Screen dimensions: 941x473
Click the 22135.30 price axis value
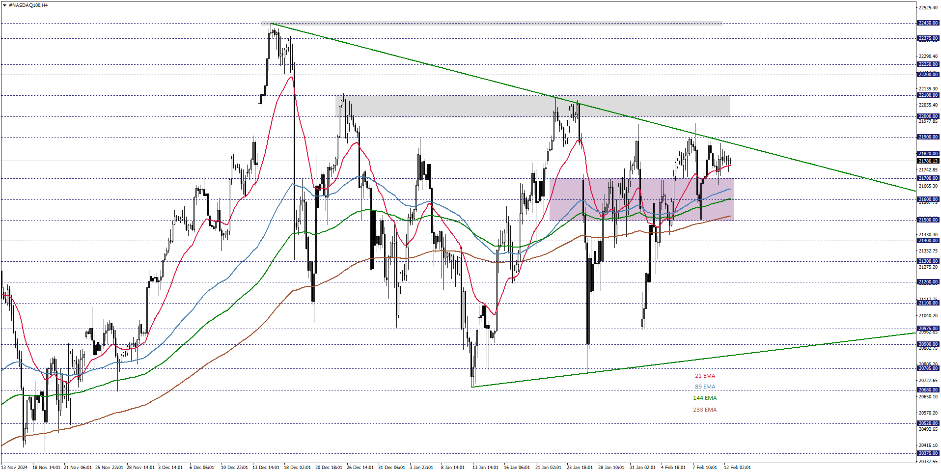click(928, 89)
